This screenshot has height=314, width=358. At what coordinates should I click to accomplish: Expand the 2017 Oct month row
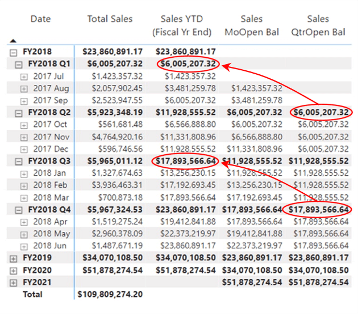24,125
